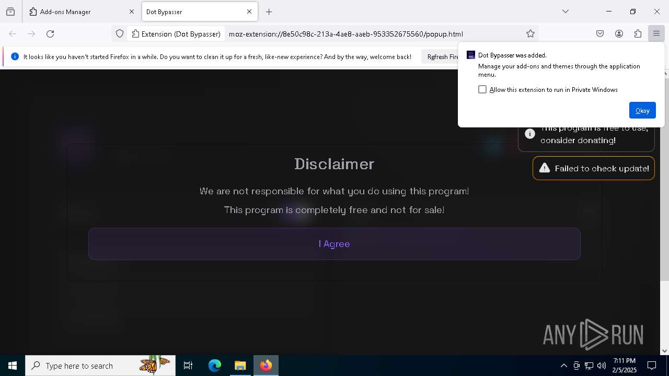This screenshot has height=376, width=669.
Task: Click the taskbar search box
Action: point(100,366)
